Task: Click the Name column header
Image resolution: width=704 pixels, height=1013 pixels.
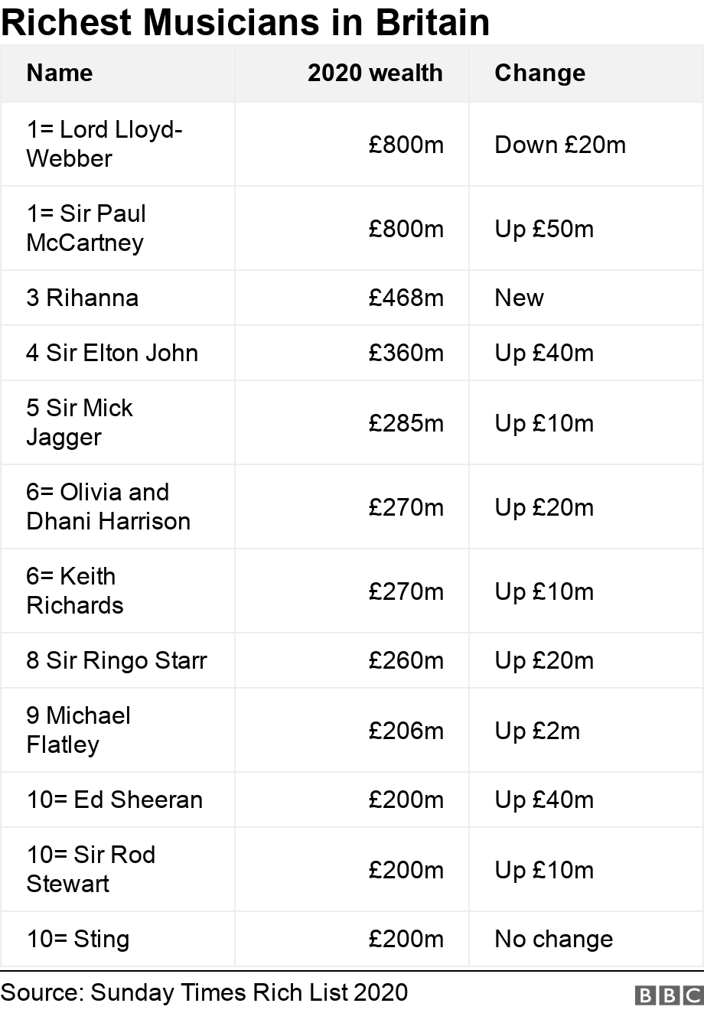Action: (x=60, y=73)
